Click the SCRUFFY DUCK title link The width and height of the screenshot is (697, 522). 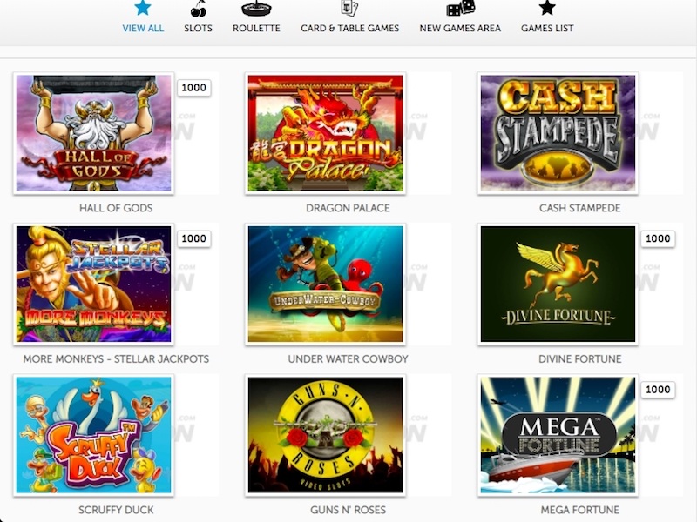click(116, 510)
